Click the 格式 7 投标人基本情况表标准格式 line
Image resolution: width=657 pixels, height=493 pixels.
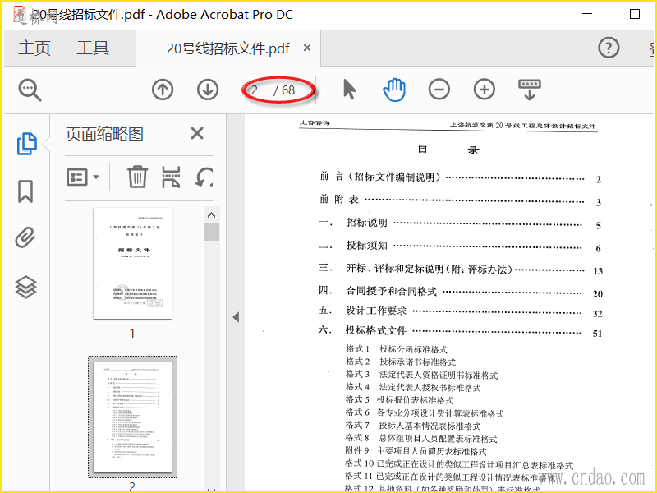click(x=413, y=426)
